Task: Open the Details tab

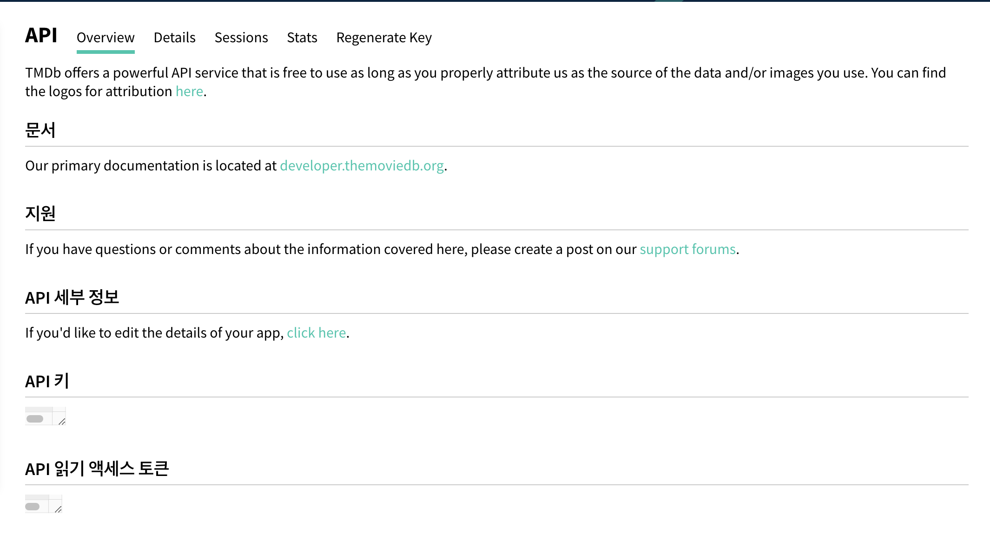Action: point(175,38)
